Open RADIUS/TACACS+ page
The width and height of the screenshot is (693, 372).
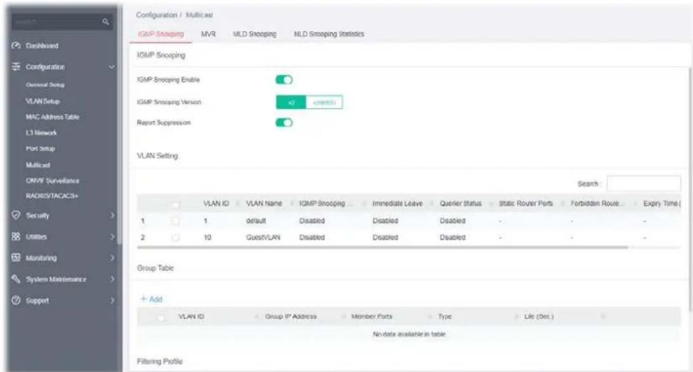tap(52, 196)
